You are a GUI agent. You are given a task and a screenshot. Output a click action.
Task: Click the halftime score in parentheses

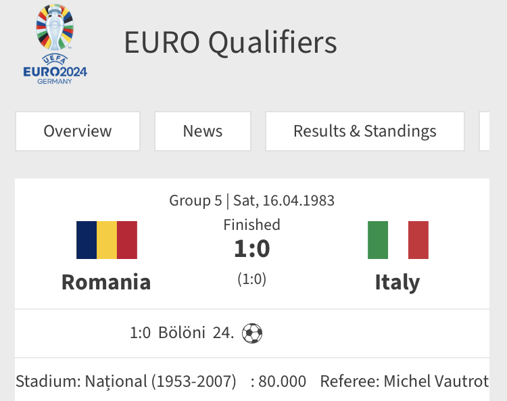tap(251, 279)
